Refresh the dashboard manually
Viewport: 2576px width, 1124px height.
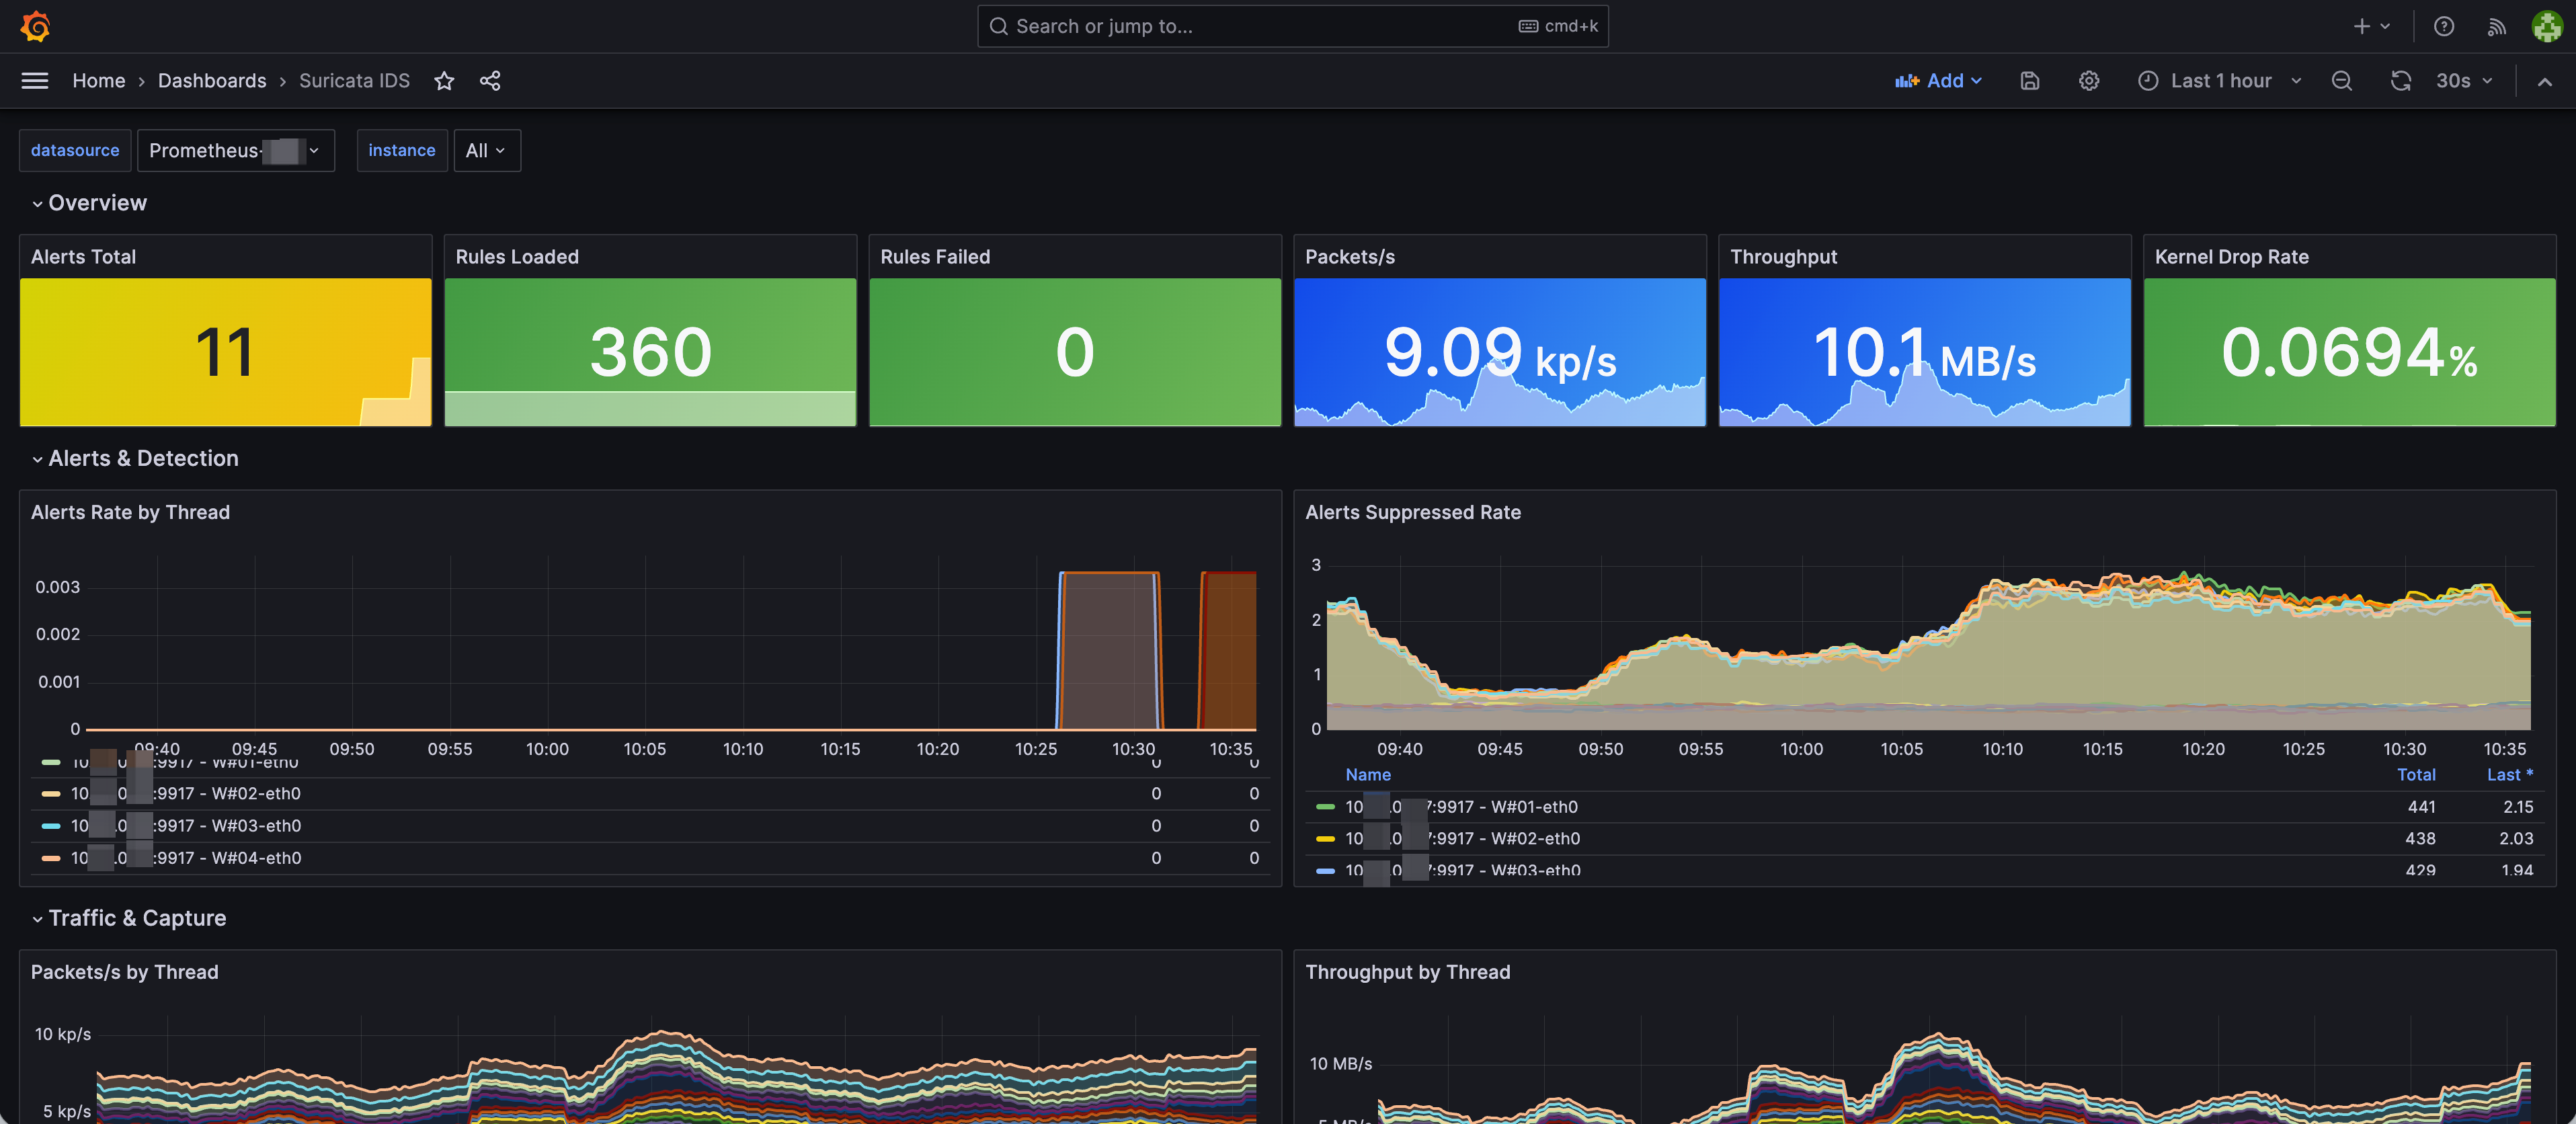(x=2402, y=81)
